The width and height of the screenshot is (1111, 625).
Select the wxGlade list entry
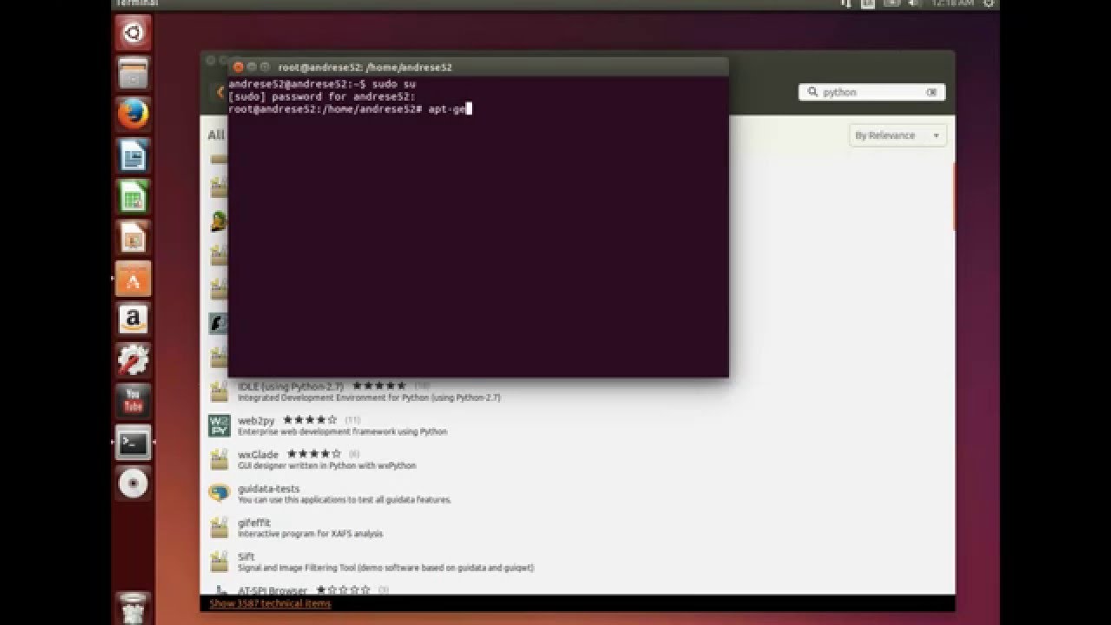pyautogui.click(x=577, y=459)
